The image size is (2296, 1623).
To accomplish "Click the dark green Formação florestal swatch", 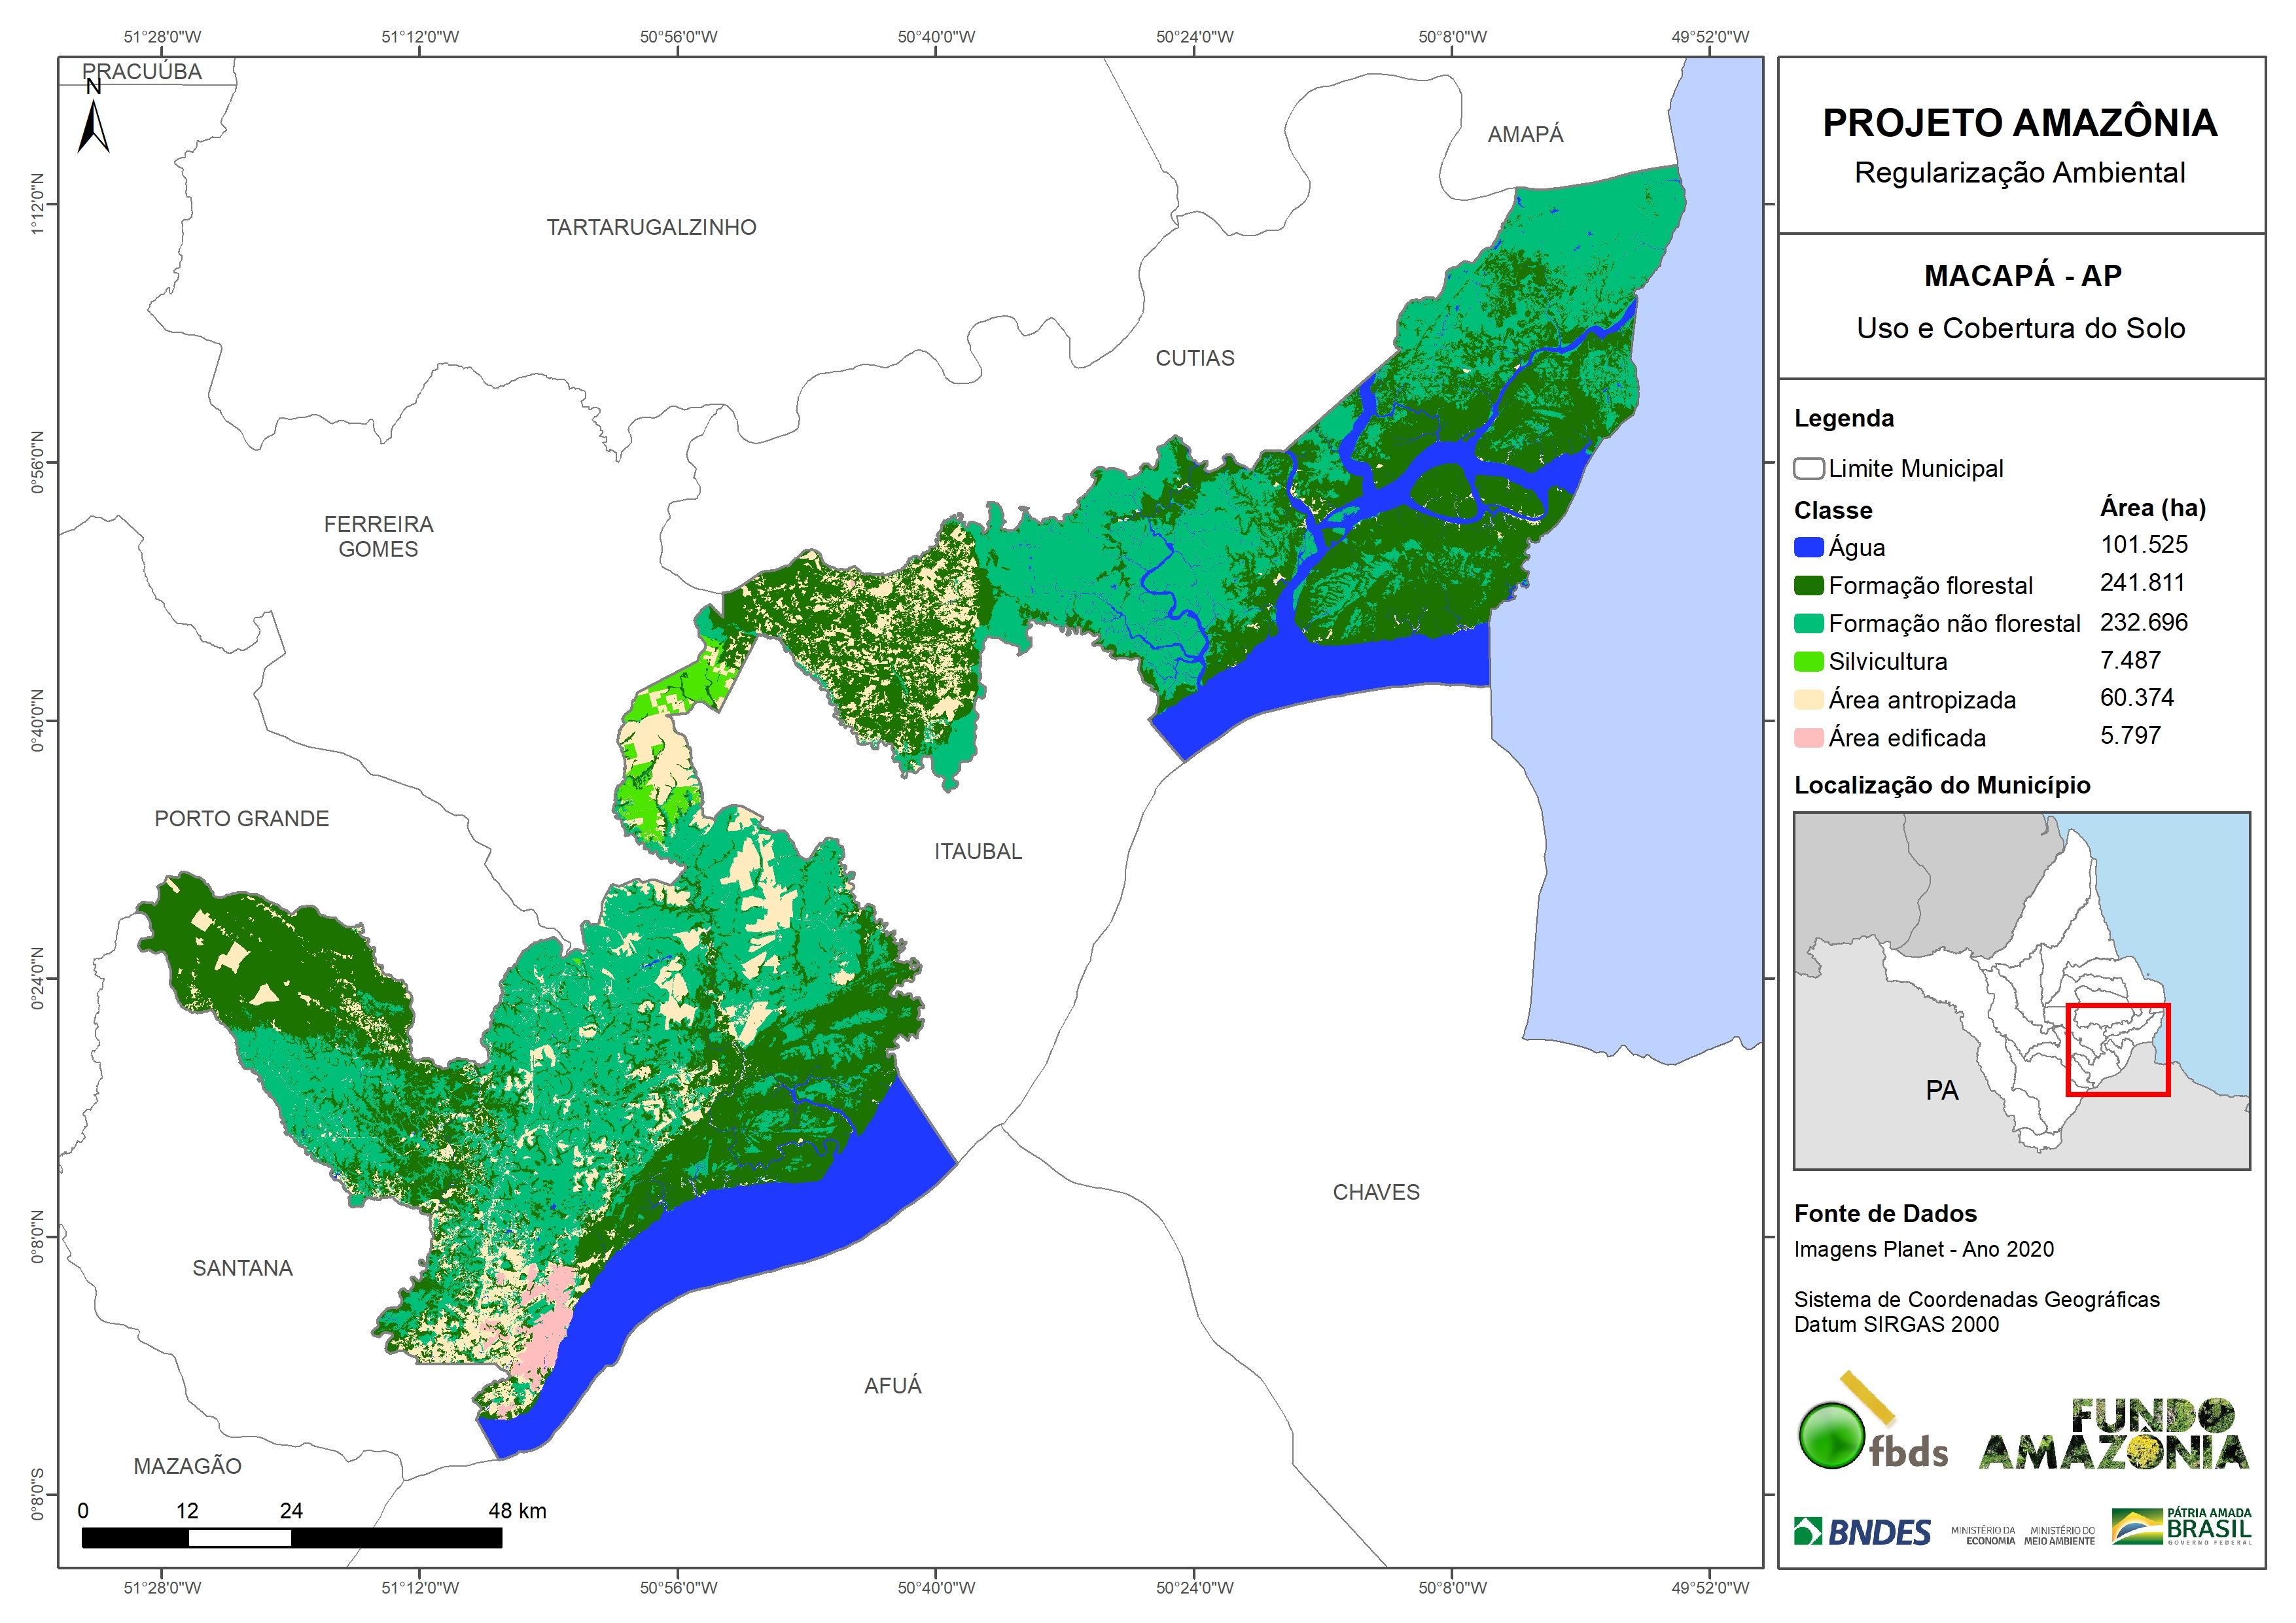I will pos(1808,585).
